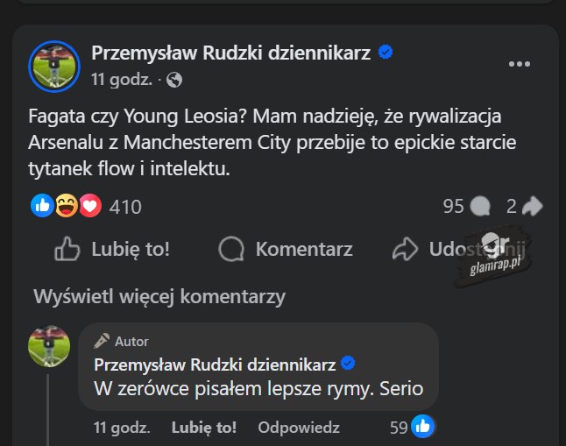Screen dimensions: 566x446
Task: Open the 410 reactions count list
Action: 125,207
